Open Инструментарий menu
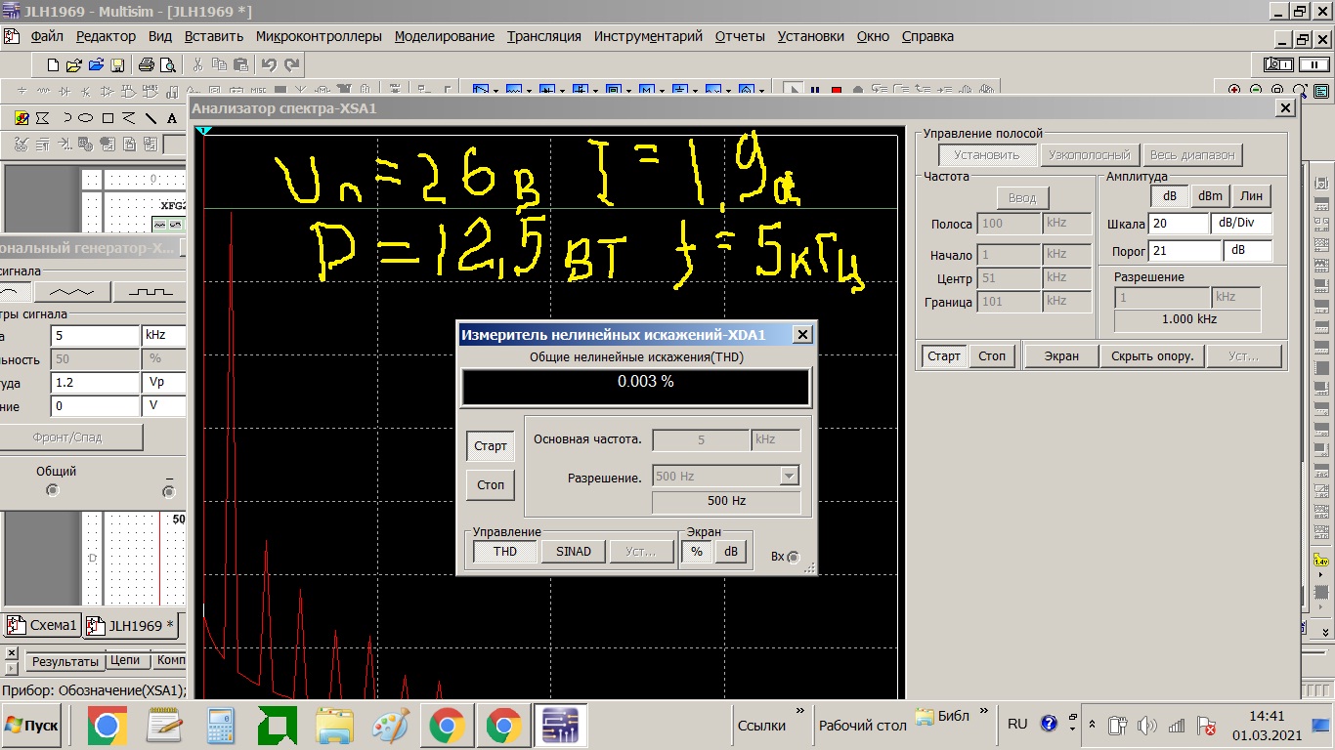This screenshot has width=1335, height=750. 648,36
